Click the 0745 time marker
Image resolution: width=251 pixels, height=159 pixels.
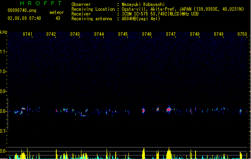[123, 34]
